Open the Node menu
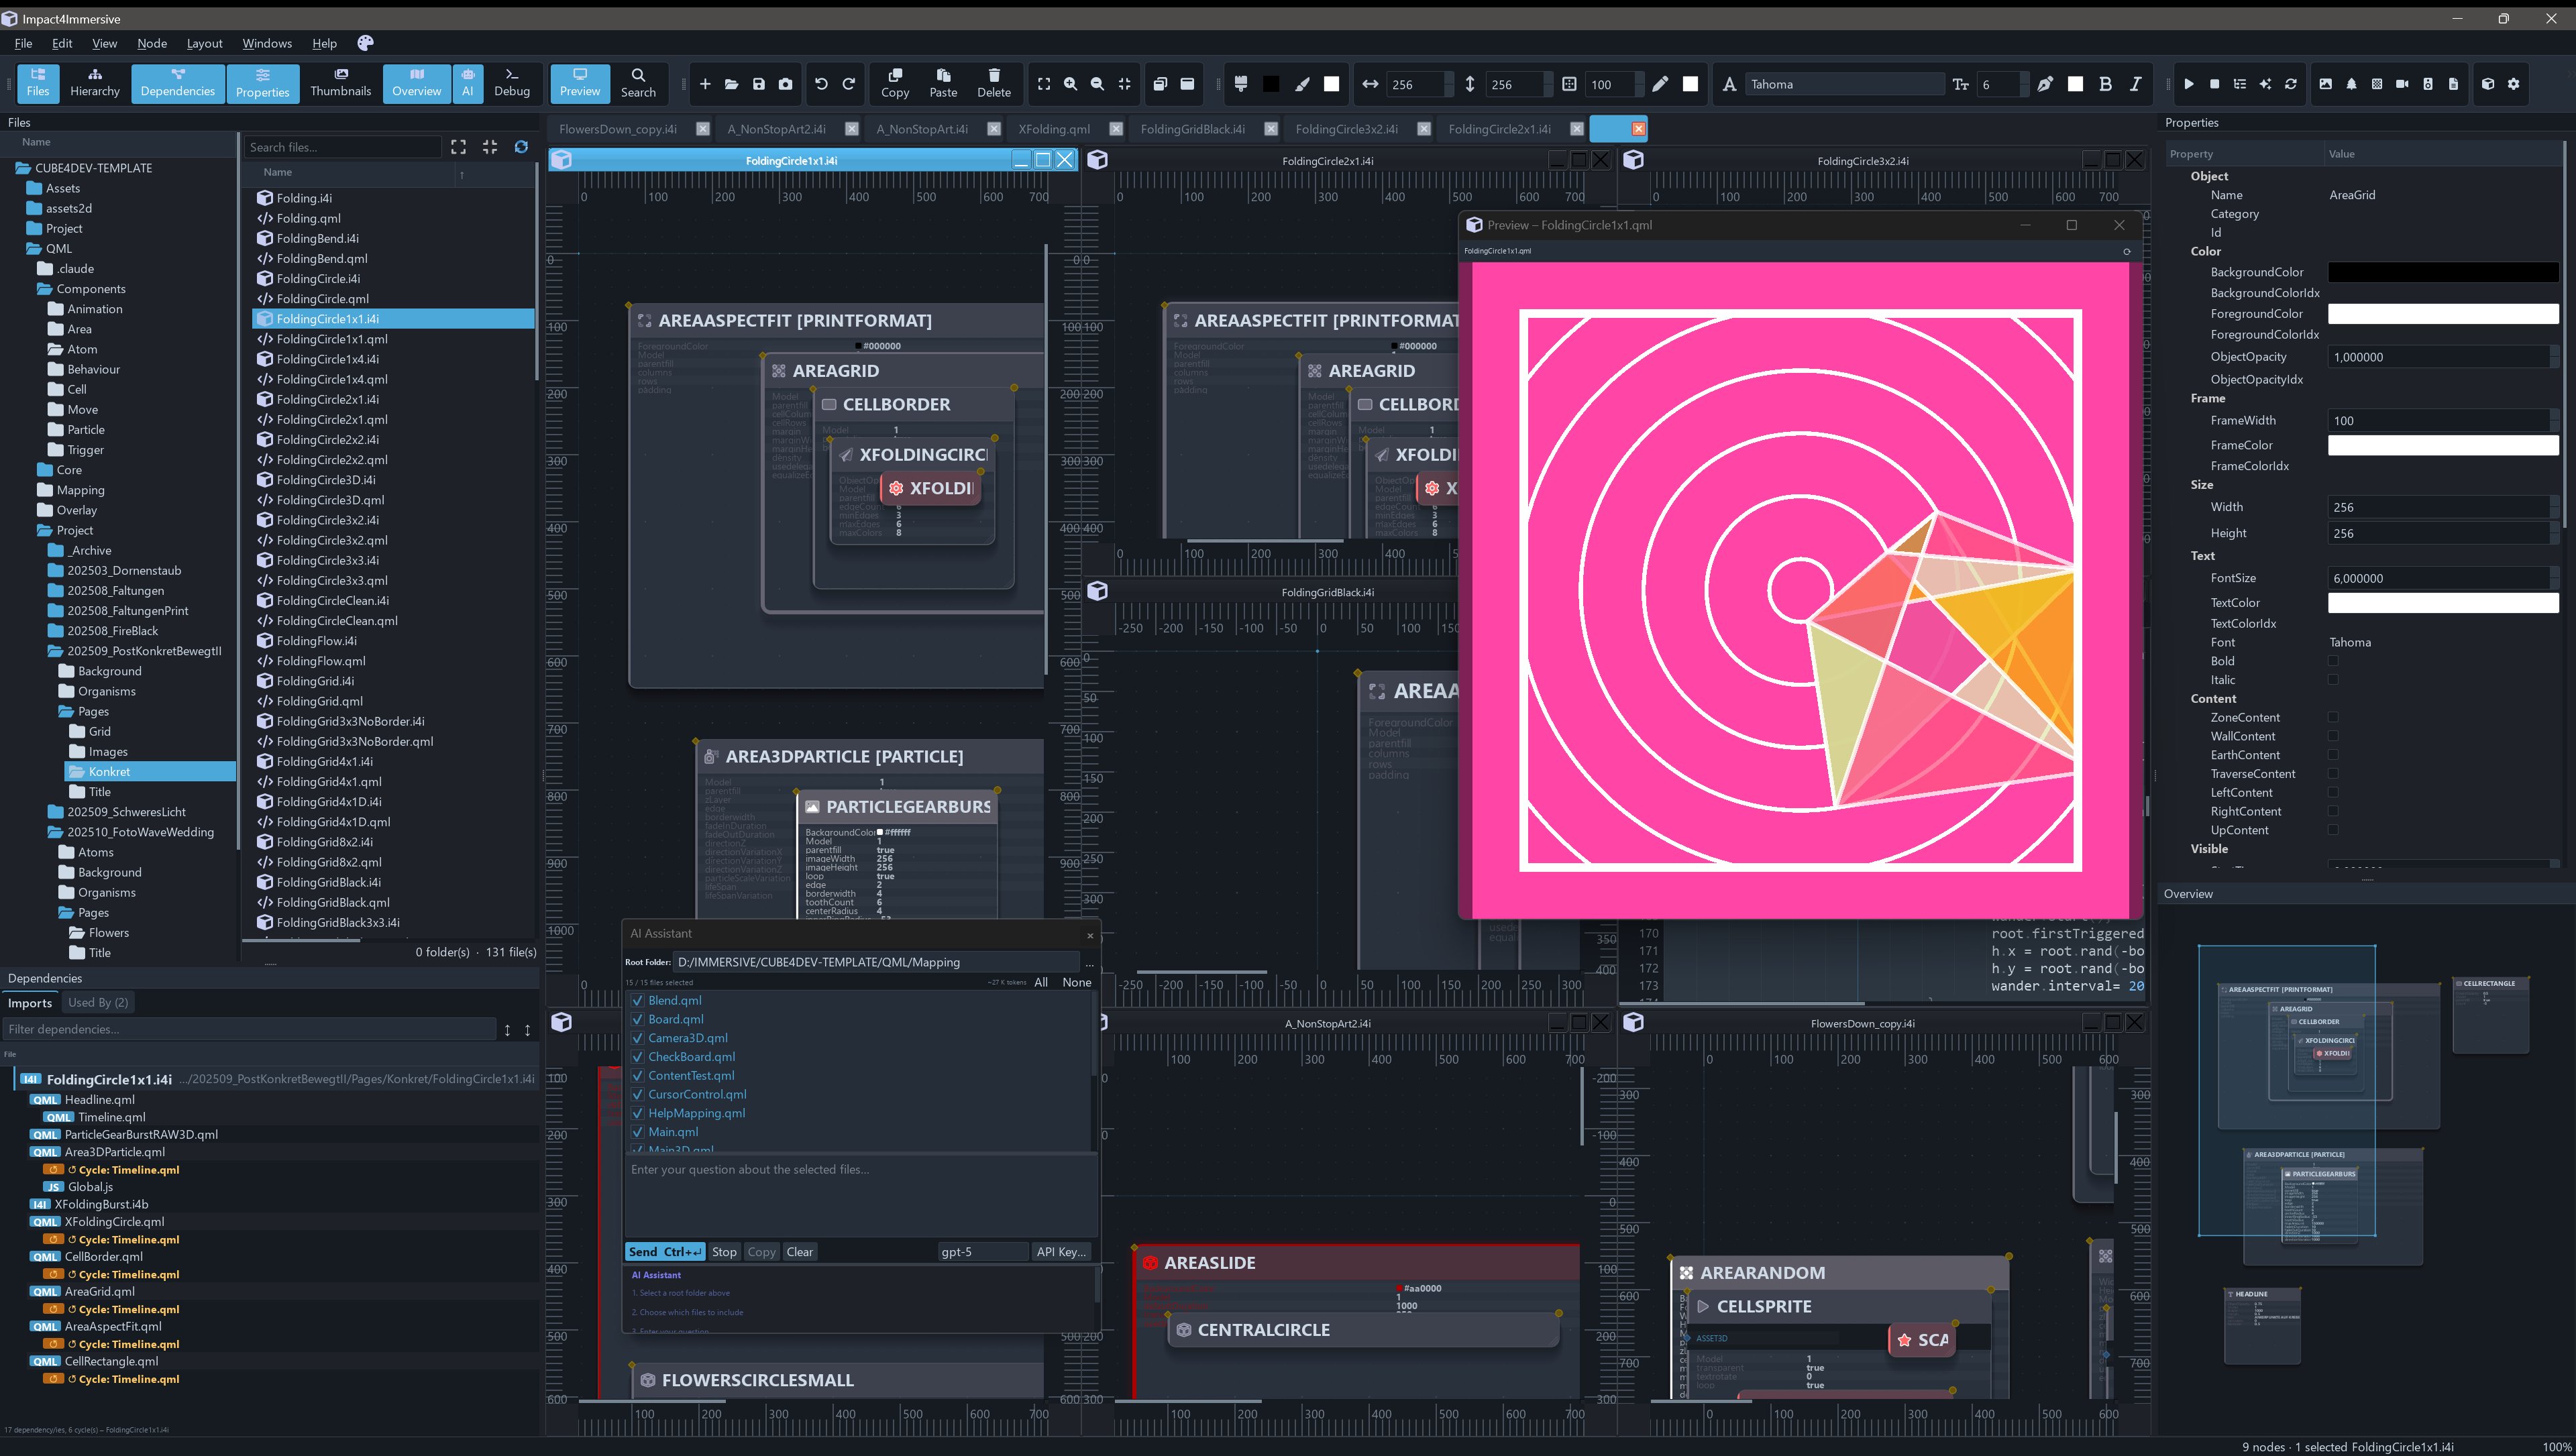Screen dimensions: 2576x1456 pyautogui.click(x=152, y=43)
